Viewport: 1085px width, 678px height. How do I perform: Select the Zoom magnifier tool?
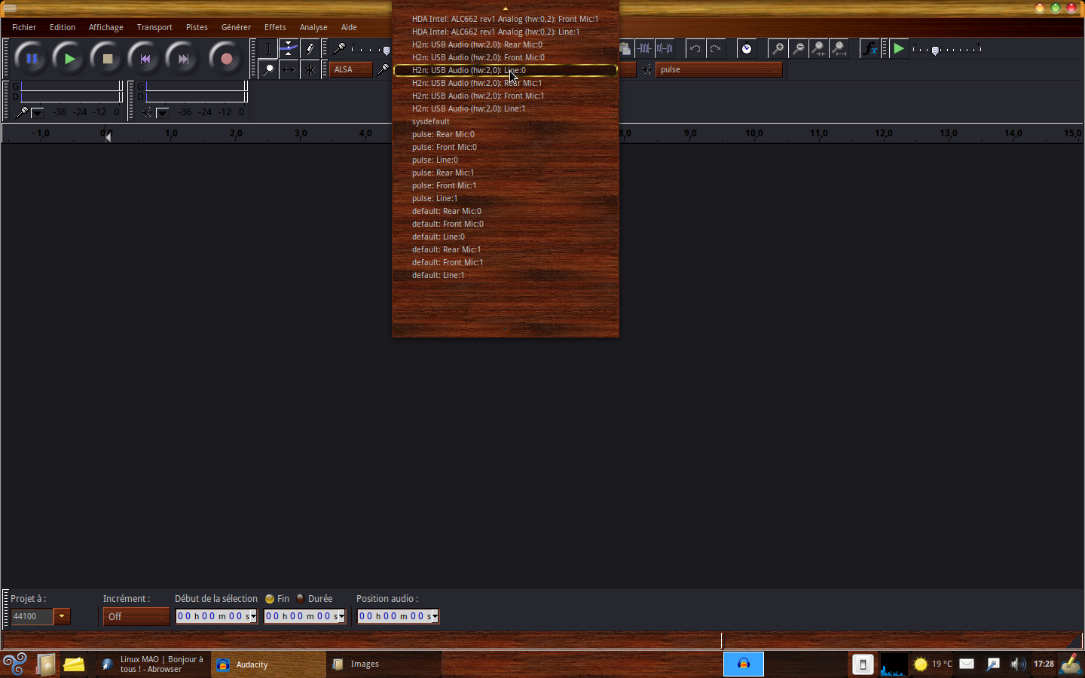268,69
